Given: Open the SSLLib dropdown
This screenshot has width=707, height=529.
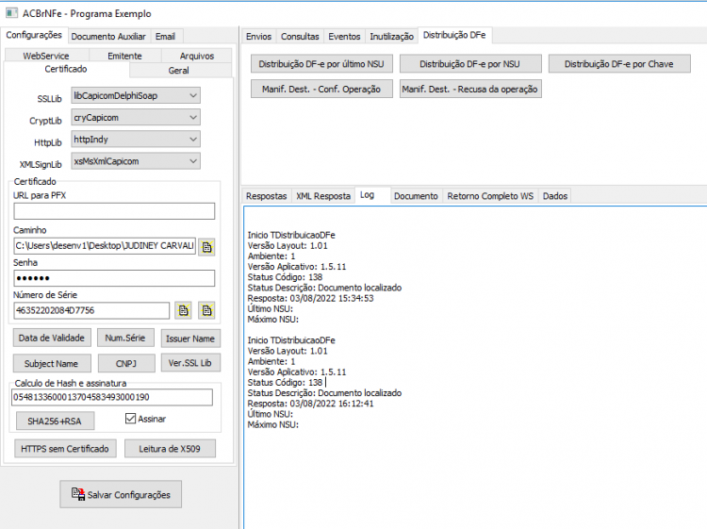Looking at the screenshot, I should click(135, 95).
